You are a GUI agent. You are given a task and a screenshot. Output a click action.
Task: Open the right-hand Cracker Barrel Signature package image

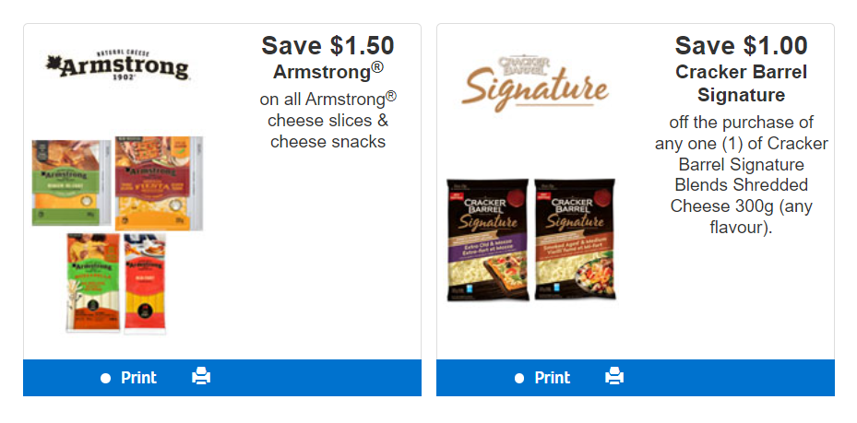click(575, 240)
